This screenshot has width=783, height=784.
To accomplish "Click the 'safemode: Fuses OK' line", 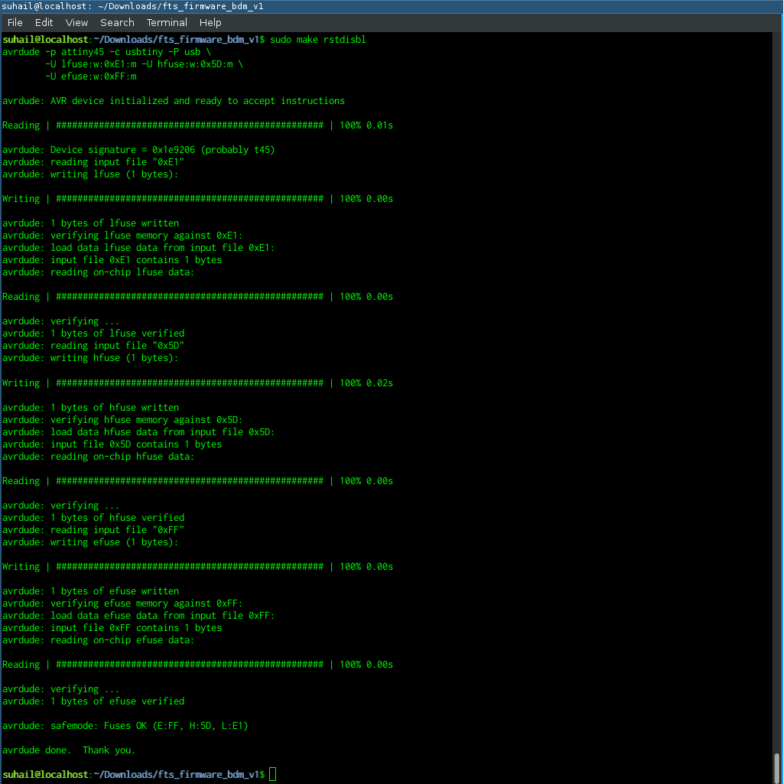I will [x=125, y=726].
